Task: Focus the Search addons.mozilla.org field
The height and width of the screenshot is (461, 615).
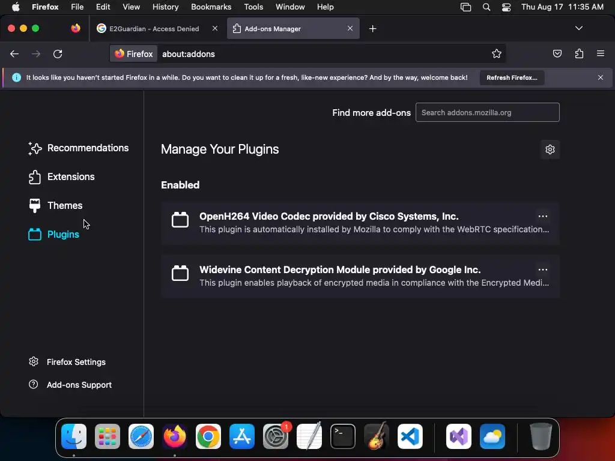Action: pyautogui.click(x=487, y=112)
